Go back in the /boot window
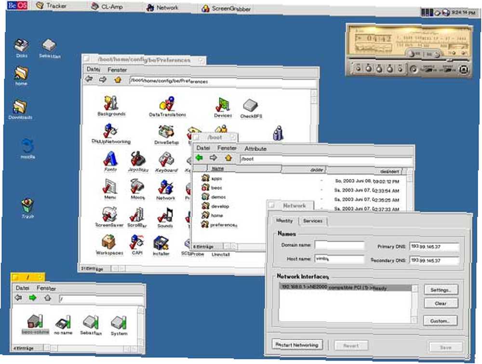The height and width of the screenshot is (364, 482). click(x=199, y=158)
